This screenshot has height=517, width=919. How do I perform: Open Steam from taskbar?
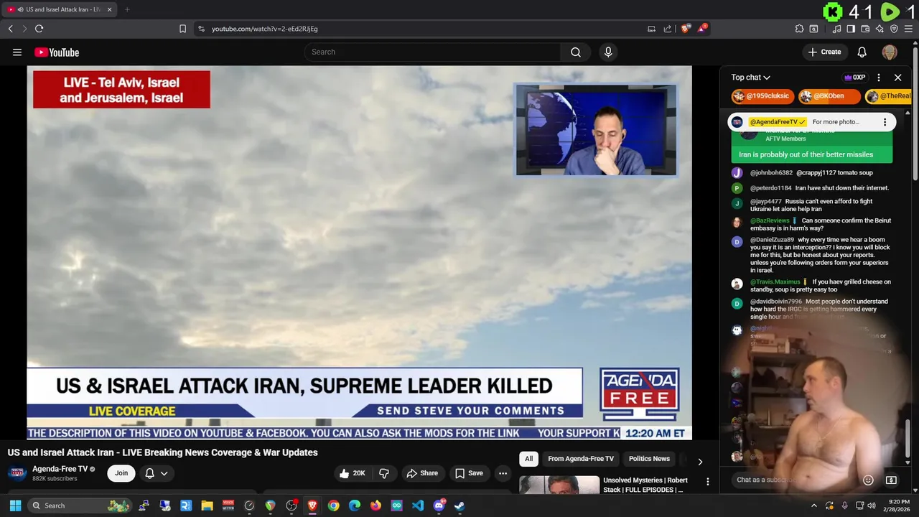point(459,506)
